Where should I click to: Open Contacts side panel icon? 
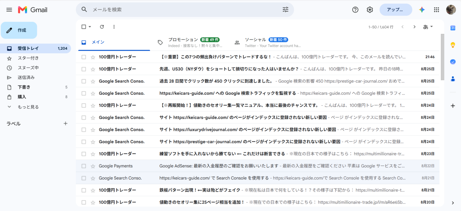click(x=453, y=79)
